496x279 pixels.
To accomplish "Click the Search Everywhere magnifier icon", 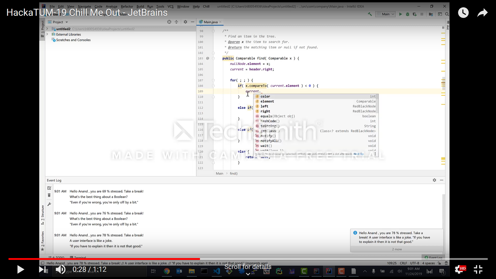I will (x=447, y=14).
